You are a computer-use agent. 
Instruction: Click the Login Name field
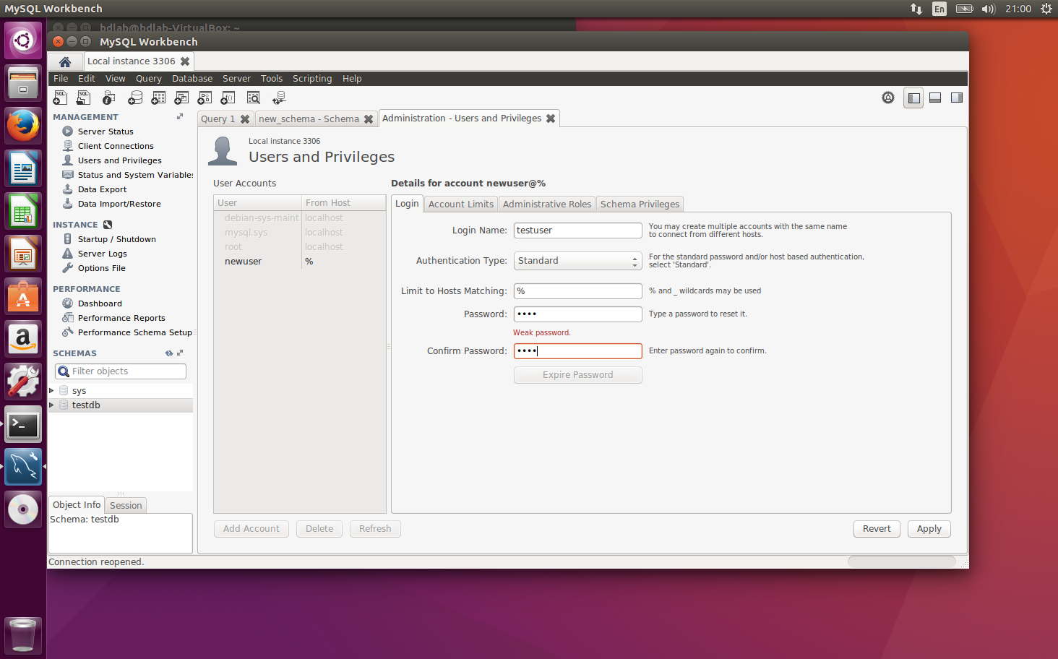click(577, 231)
